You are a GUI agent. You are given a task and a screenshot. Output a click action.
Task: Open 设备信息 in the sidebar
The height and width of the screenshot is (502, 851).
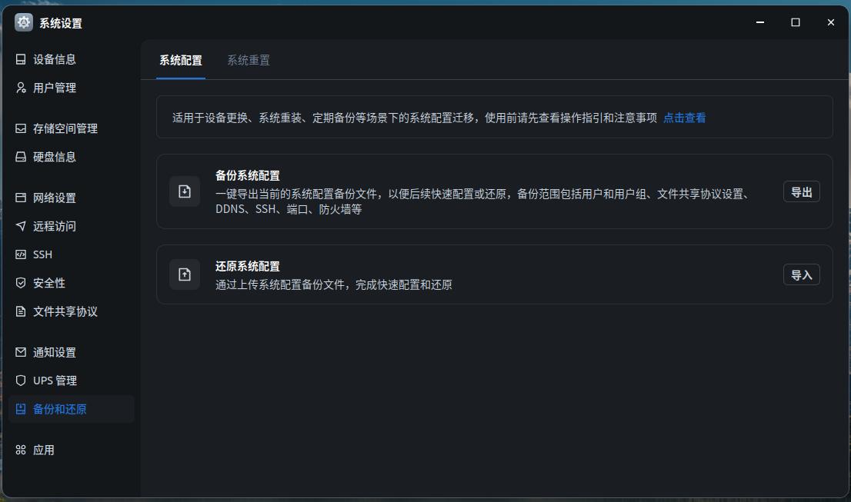(71, 59)
